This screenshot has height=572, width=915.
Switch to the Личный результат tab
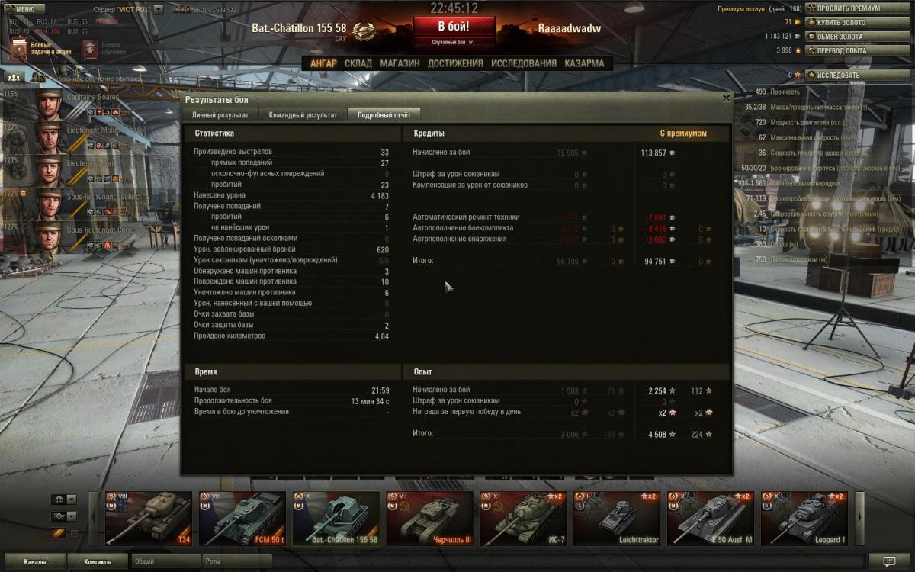pyautogui.click(x=220, y=114)
